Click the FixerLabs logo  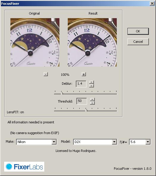24,167
